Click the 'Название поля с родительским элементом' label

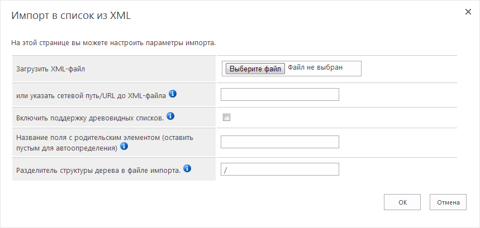(104, 143)
